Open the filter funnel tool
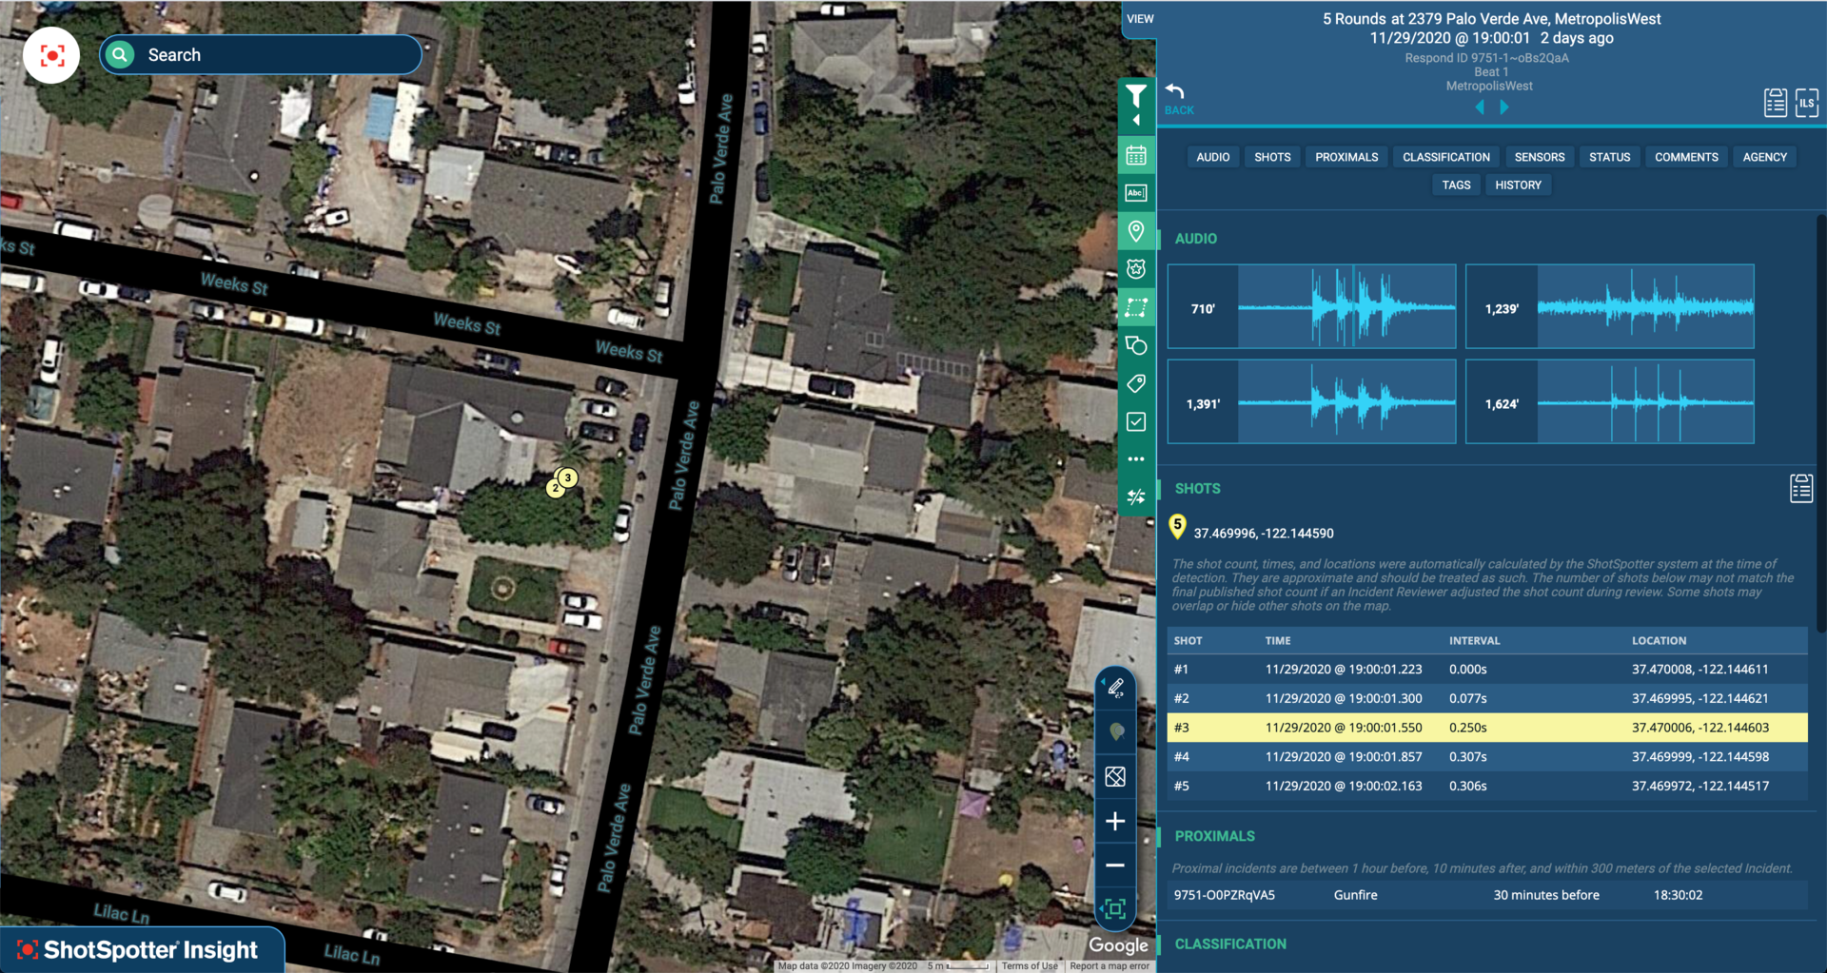The image size is (1827, 973). [1135, 96]
